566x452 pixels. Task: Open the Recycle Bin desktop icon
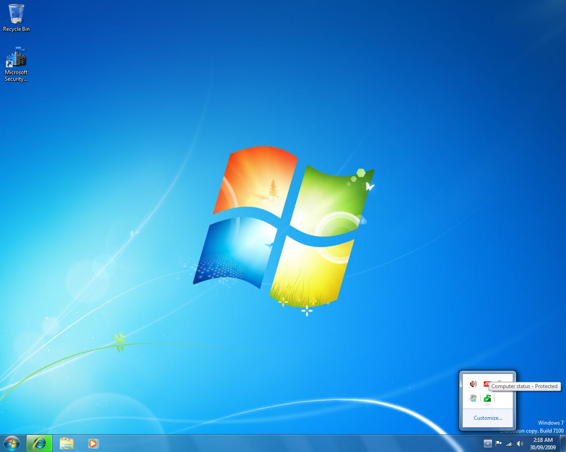pos(16,18)
